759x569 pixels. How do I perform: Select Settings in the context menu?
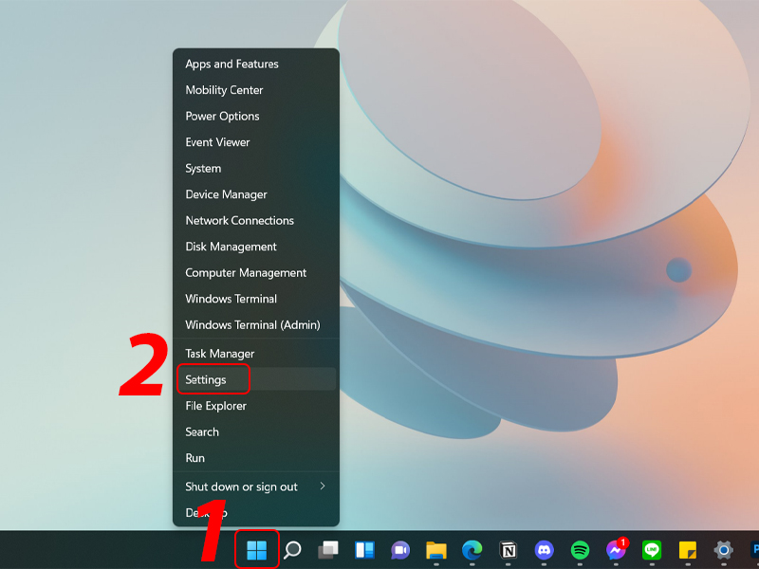tap(255, 380)
